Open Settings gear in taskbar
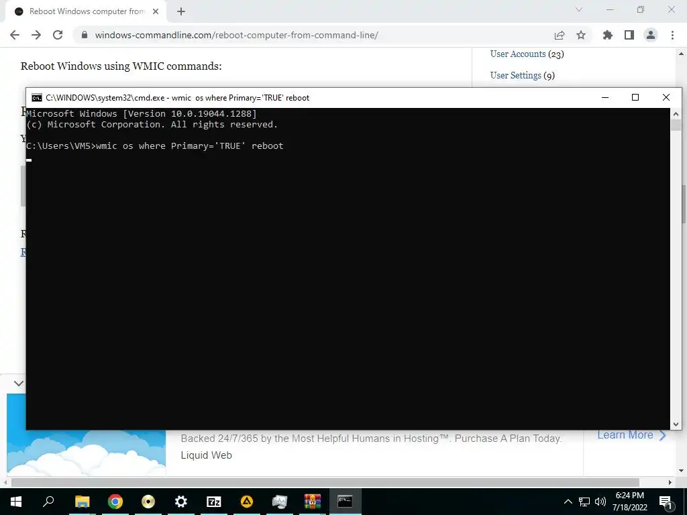The width and height of the screenshot is (687, 515). (x=181, y=502)
